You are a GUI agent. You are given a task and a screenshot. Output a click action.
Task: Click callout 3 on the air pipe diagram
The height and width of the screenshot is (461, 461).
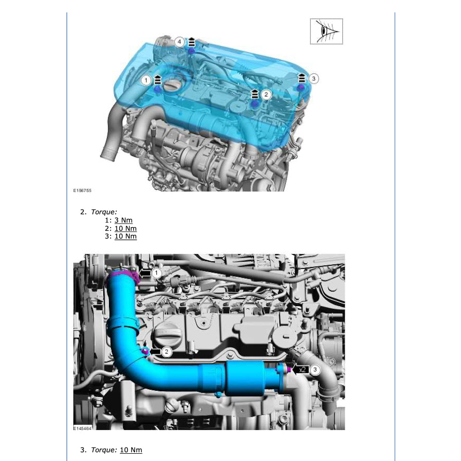[x=315, y=370]
